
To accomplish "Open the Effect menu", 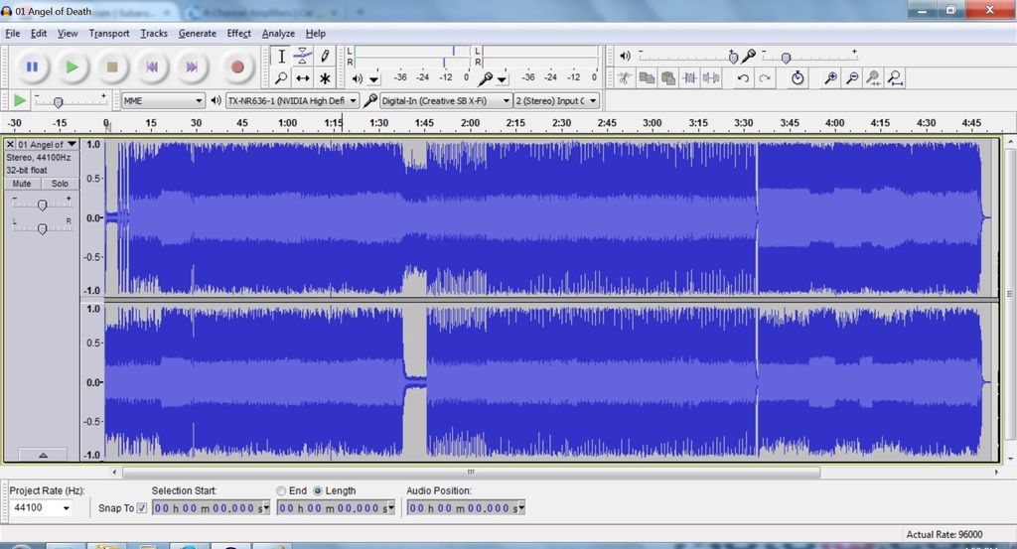I will point(238,33).
